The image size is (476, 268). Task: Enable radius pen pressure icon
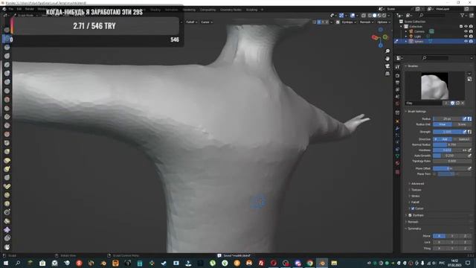(x=464, y=119)
